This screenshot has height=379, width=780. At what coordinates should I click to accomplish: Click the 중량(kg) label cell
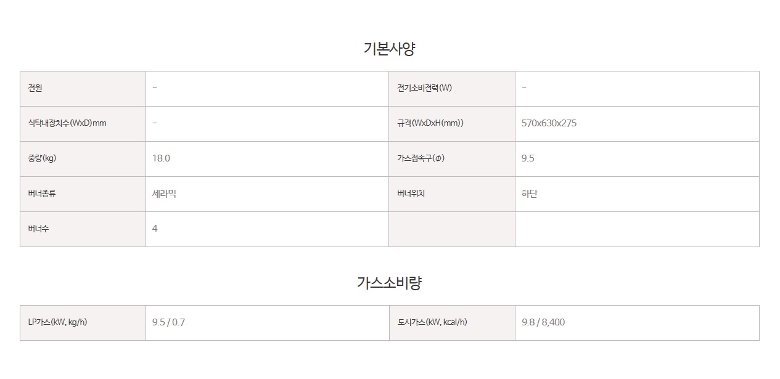83,158
